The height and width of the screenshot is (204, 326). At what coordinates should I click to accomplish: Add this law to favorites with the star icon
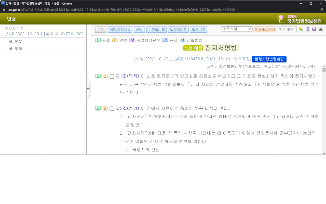(301, 29)
